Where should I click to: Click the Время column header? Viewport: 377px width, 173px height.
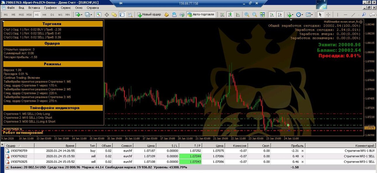click(55, 146)
